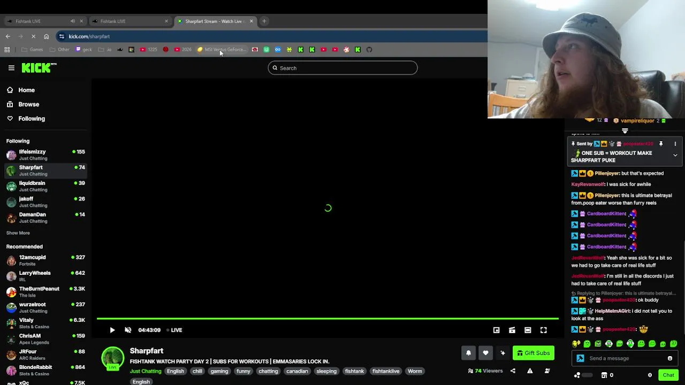This screenshot has height=385, width=685.
Task: Open the Games bookmarks folder
Action: point(32,50)
